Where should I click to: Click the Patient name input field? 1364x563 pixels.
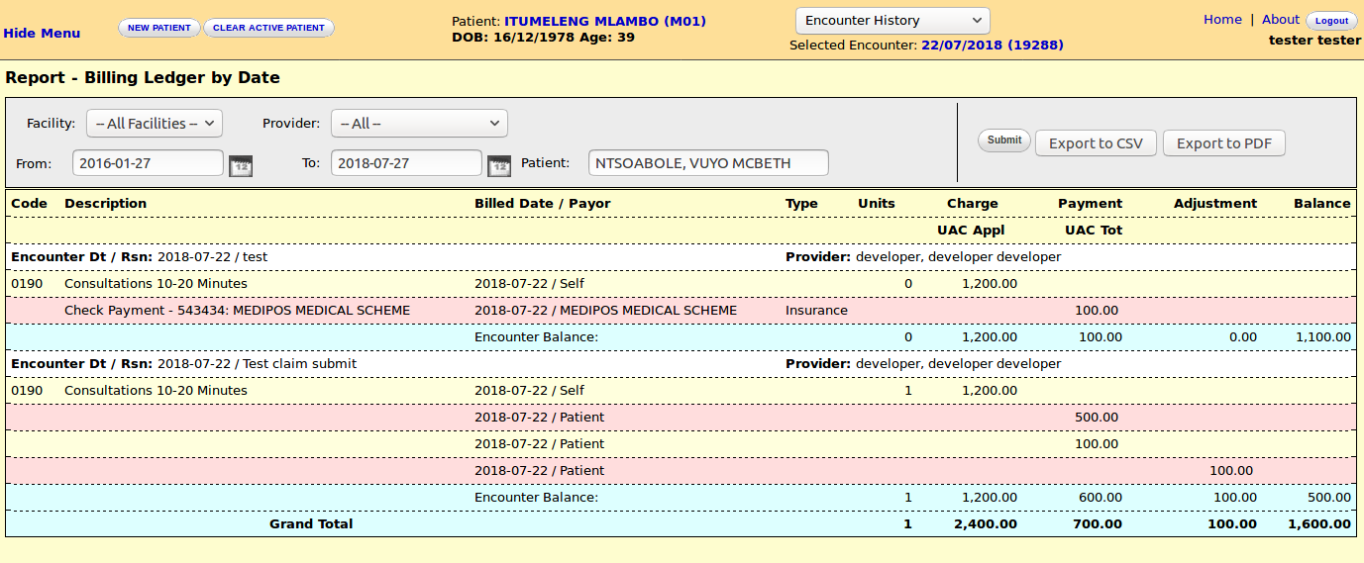(708, 163)
